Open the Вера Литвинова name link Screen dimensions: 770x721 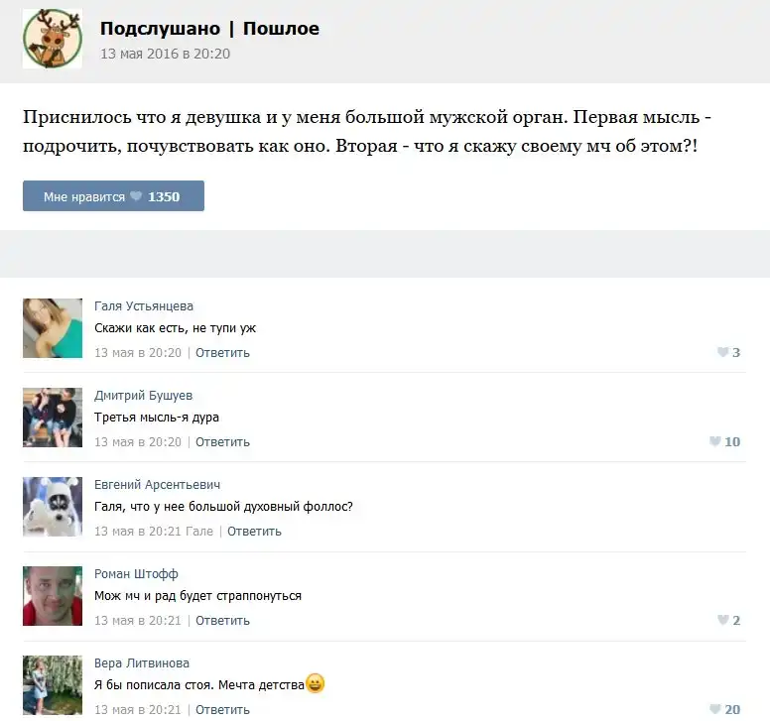141,663
